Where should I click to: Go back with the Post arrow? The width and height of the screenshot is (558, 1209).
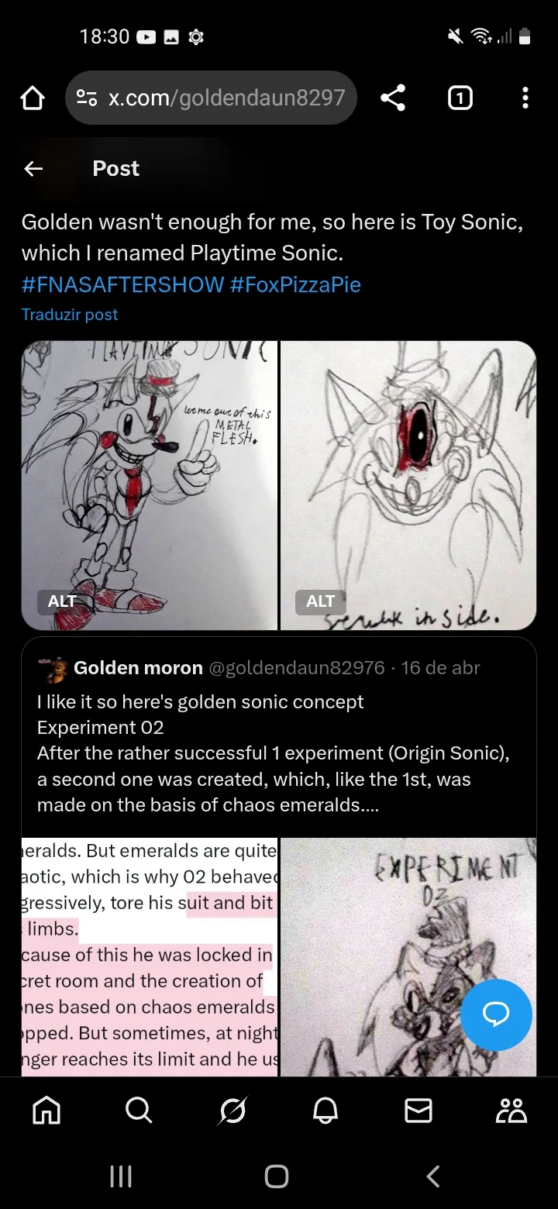pos(33,169)
